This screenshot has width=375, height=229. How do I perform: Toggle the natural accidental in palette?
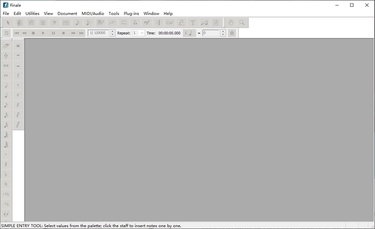tap(6, 184)
